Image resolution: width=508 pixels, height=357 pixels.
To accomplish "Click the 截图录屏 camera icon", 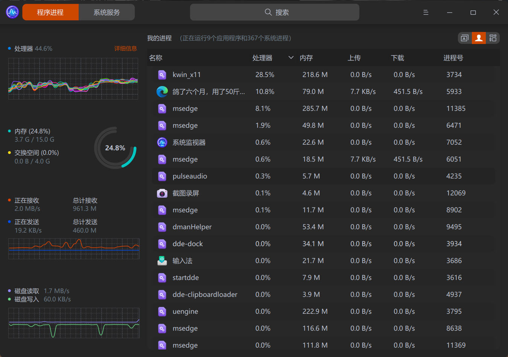I will tap(162, 193).
